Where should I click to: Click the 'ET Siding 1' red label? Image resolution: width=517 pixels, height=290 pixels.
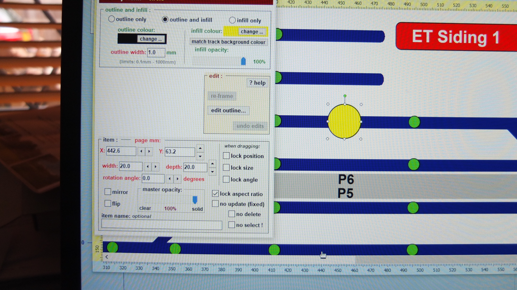(456, 37)
